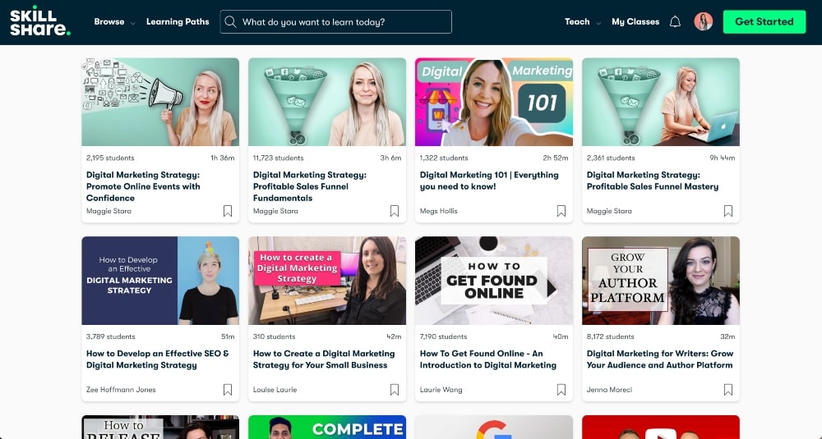Open title 'Digital Marketing Strategy: Promote Online Events with Confidence'
This screenshot has height=439, width=822.
click(143, 186)
